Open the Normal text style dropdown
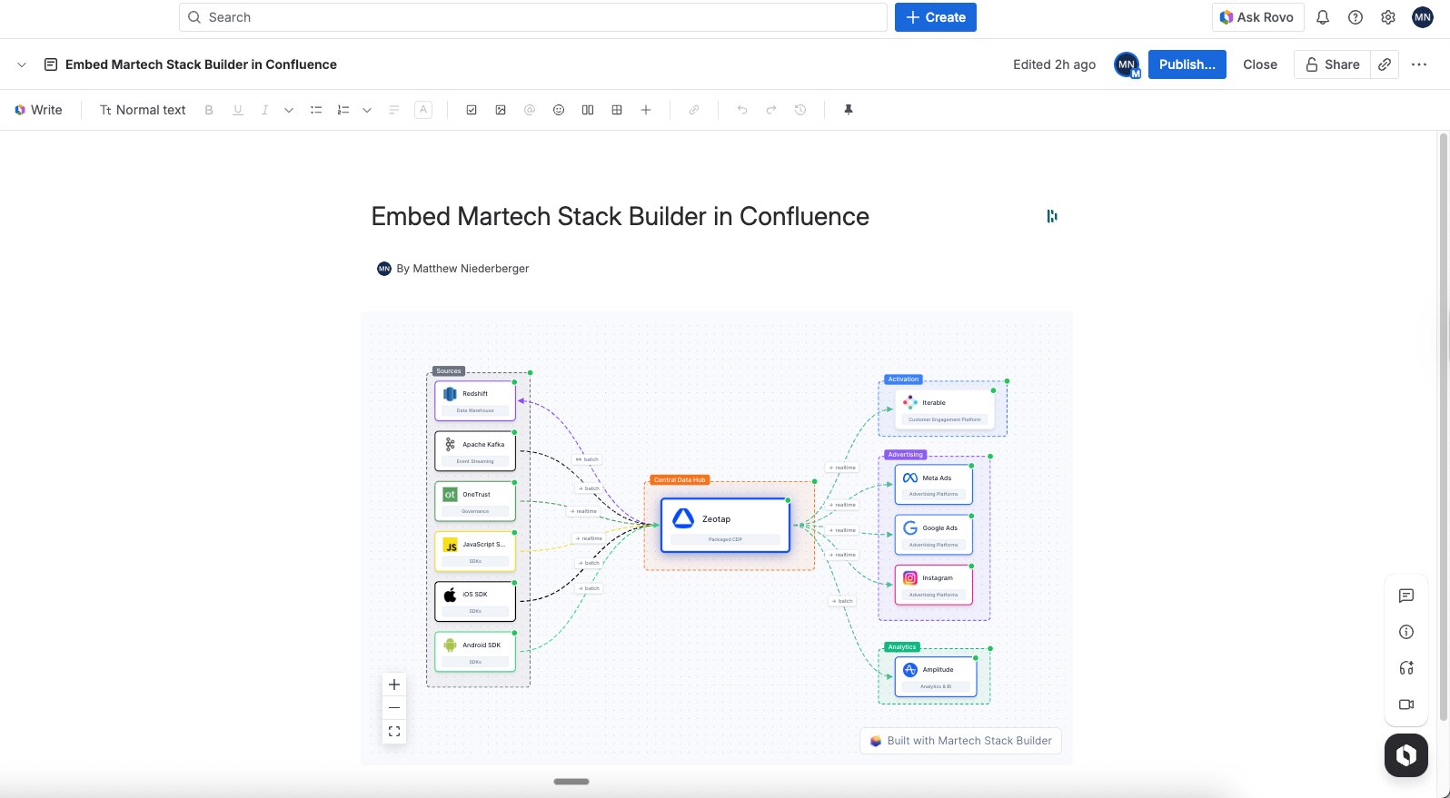Image resolution: width=1450 pixels, height=798 pixels. click(143, 110)
